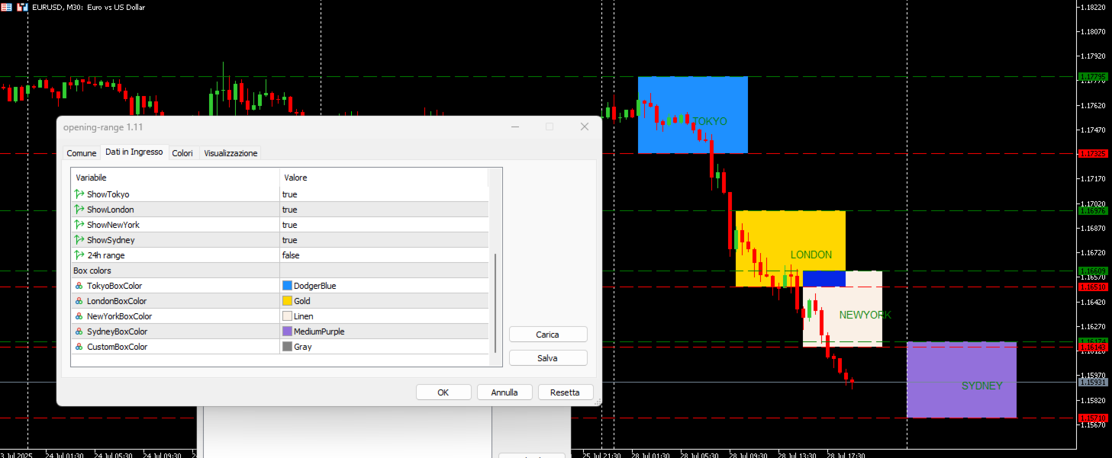This screenshot has height=458, width=1112.
Task: Click the opening-range 1.11 dialog title
Action: pos(103,127)
